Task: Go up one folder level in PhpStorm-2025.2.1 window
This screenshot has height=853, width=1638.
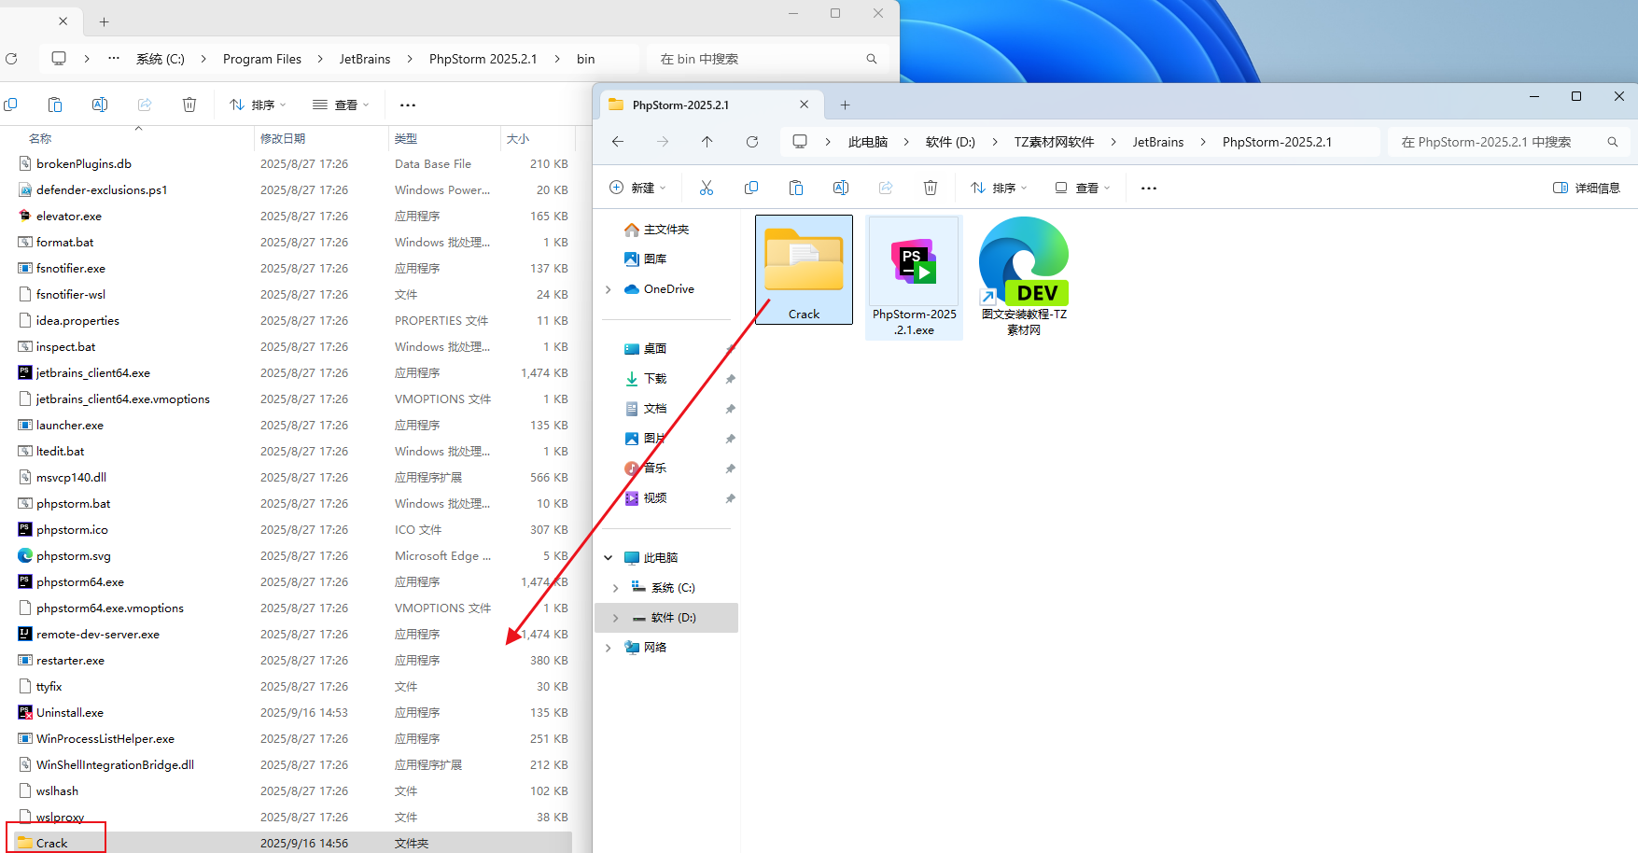Action: [707, 142]
